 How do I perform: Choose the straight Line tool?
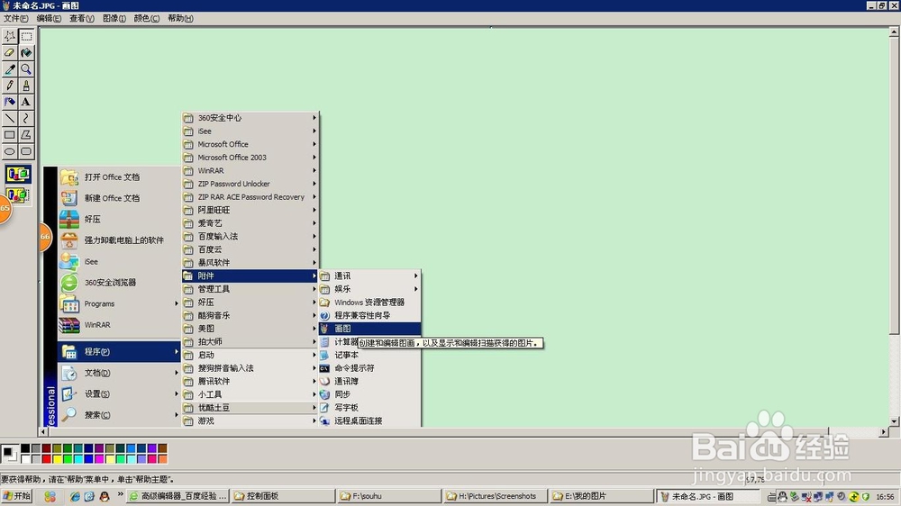[x=10, y=119]
